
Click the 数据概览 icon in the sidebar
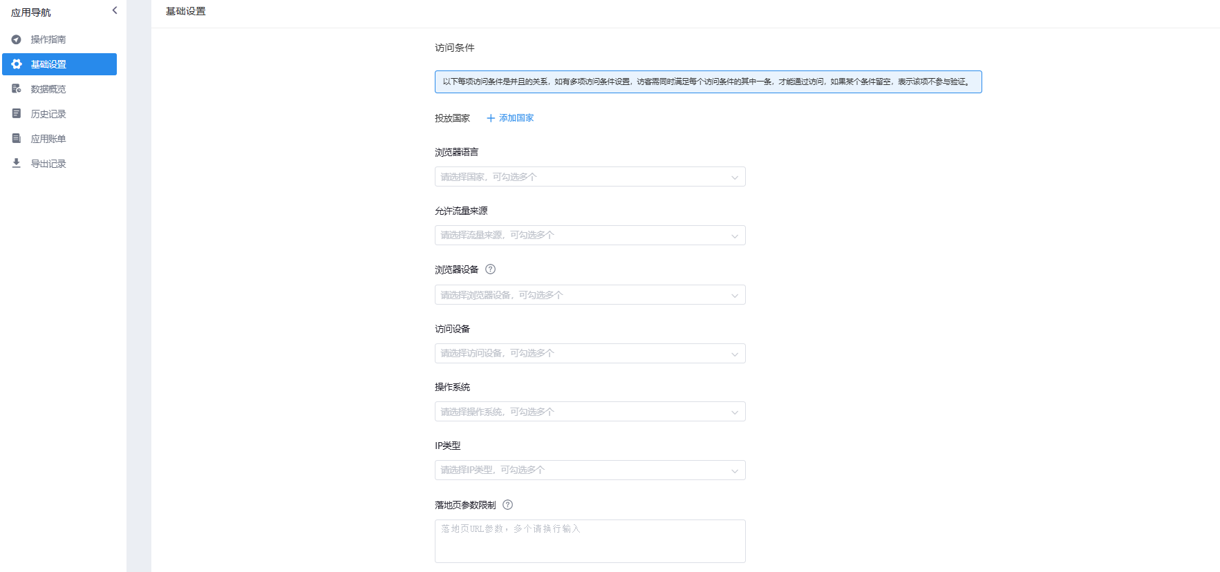(17, 89)
